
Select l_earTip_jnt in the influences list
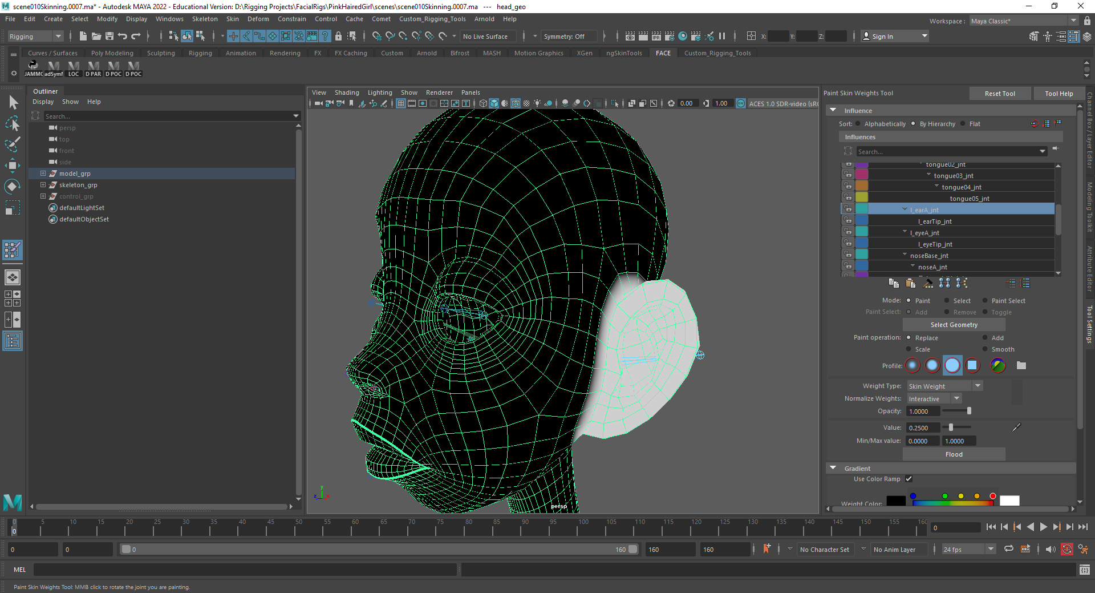tap(935, 221)
